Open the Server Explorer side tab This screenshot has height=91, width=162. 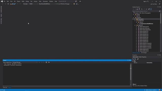tap(1, 9)
